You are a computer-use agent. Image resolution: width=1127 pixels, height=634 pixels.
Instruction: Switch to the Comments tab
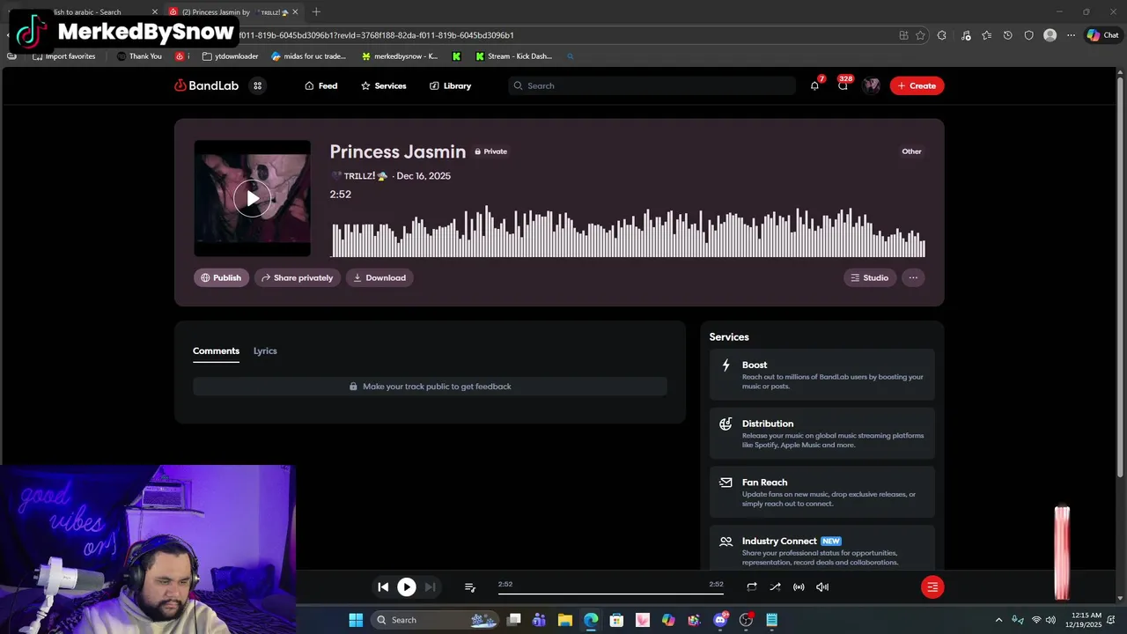(216, 350)
